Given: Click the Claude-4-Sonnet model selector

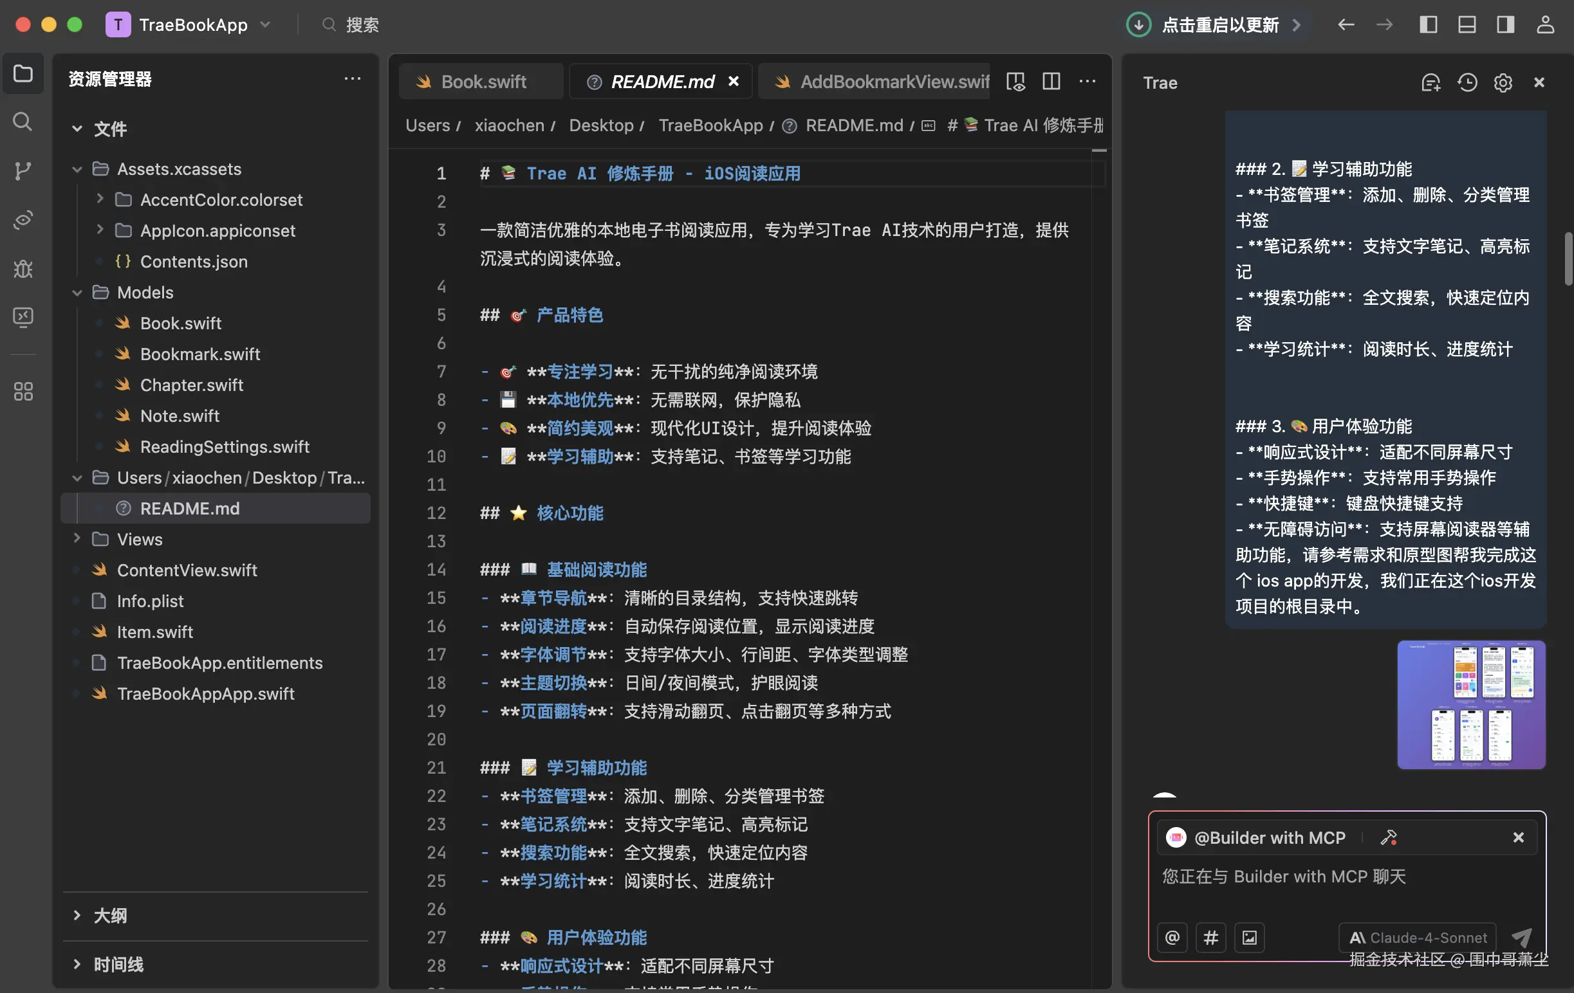Looking at the screenshot, I should [x=1417, y=937].
